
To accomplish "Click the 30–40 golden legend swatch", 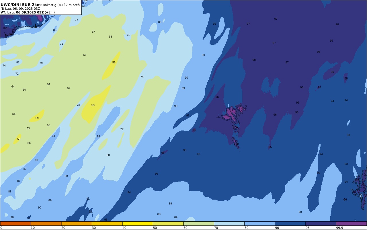I will pos(107,223).
